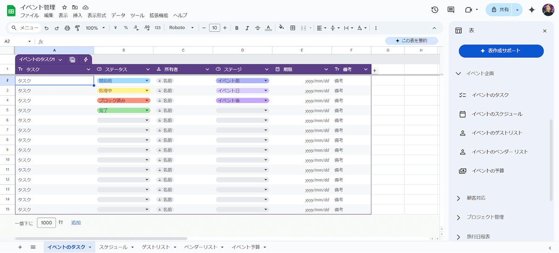Open the イベント日 stage dropdown chip

[243, 90]
